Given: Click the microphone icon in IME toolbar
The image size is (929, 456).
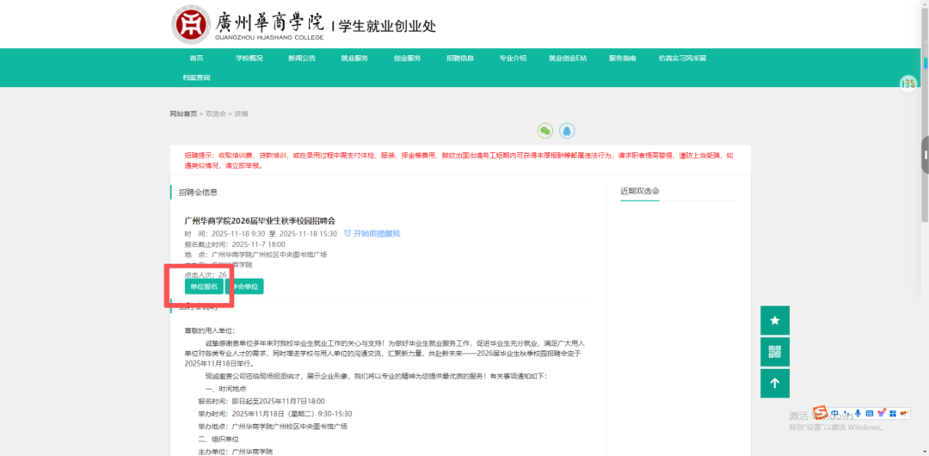Looking at the screenshot, I should pyautogui.click(x=858, y=414).
